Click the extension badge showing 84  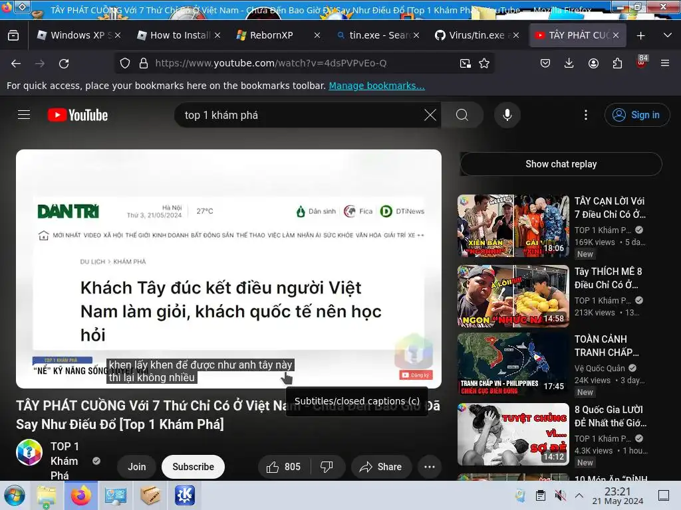pyautogui.click(x=642, y=62)
